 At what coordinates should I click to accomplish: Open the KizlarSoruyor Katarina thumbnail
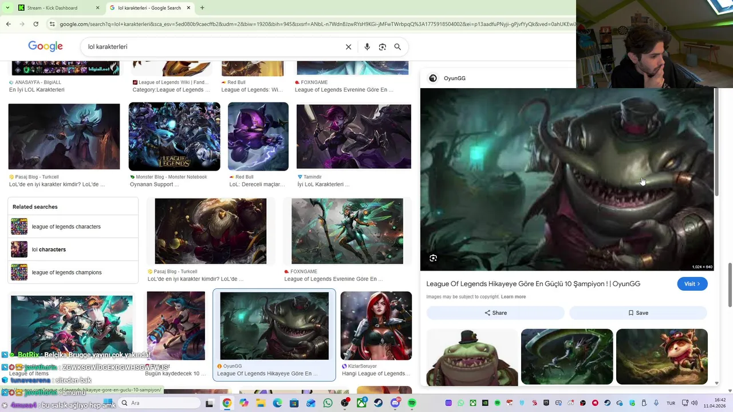point(376,326)
